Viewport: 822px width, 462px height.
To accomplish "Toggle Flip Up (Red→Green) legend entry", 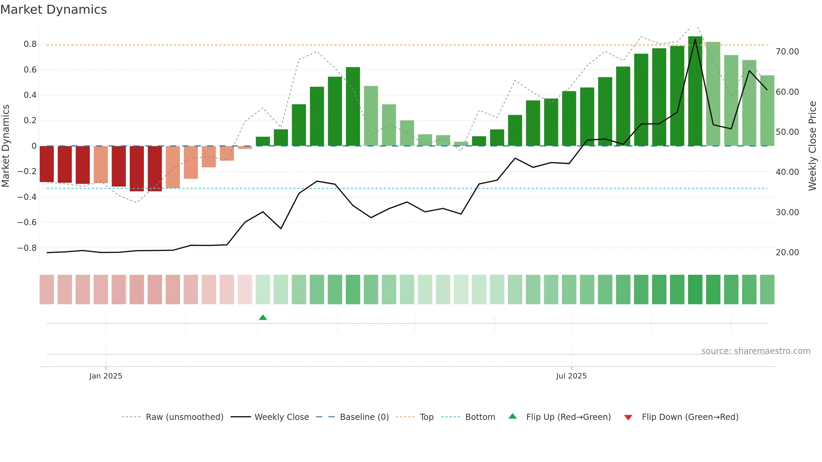I will point(560,417).
